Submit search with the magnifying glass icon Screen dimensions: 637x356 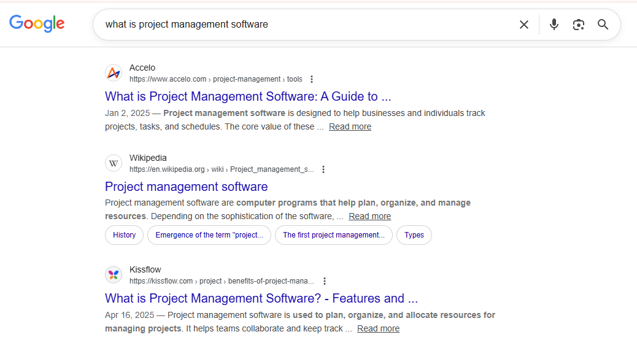603,25
